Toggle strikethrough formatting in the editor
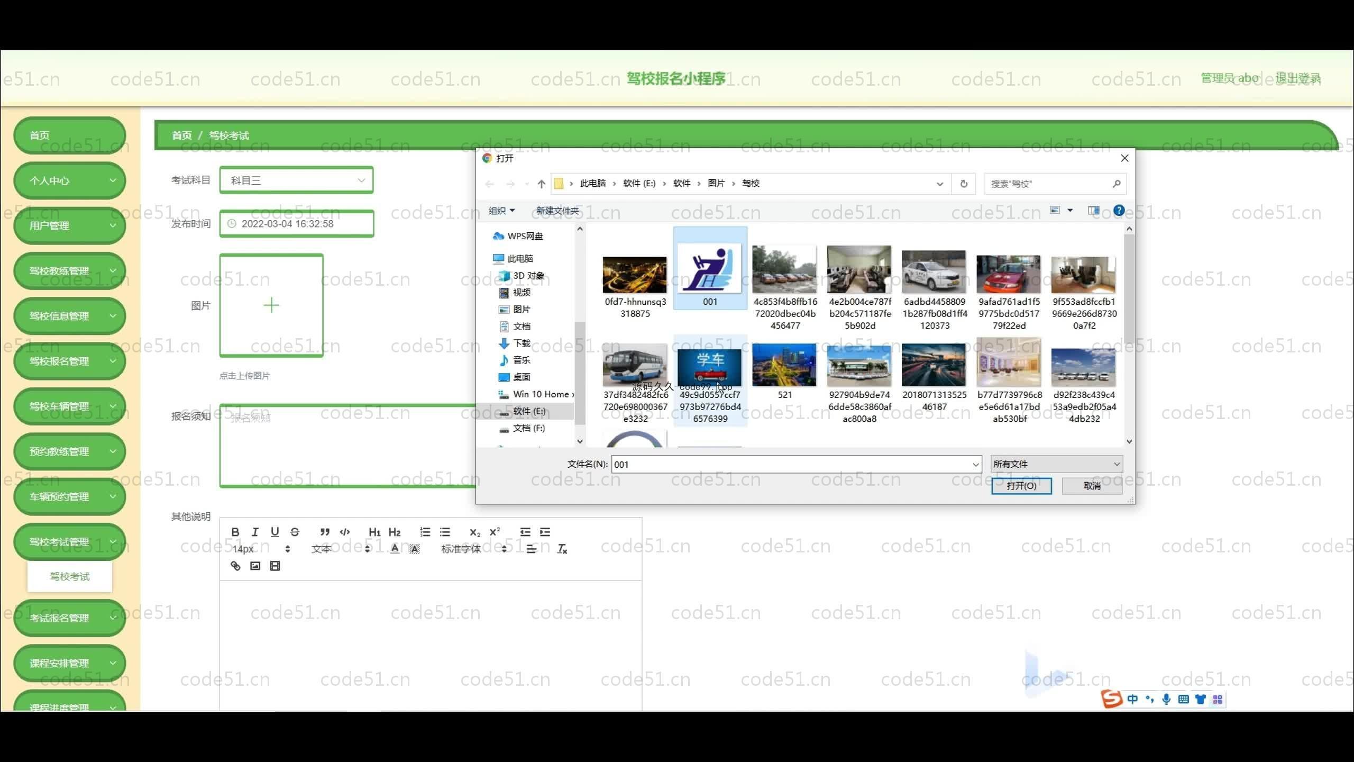Image resolution: width=1354 pixels, height=762 pixels. pyautogui.click(x=295, y=532)
